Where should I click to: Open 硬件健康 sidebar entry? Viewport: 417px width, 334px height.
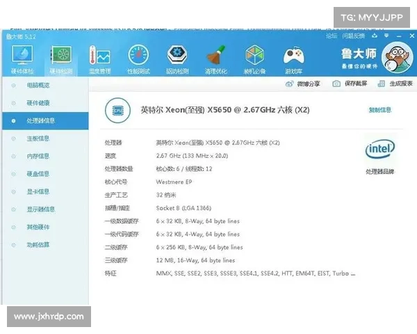38,102
